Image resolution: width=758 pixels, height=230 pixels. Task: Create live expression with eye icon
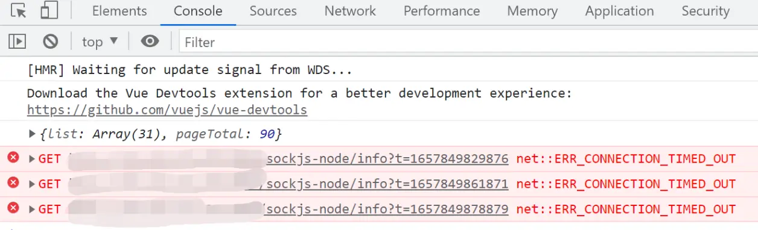(x=150, y=42)
